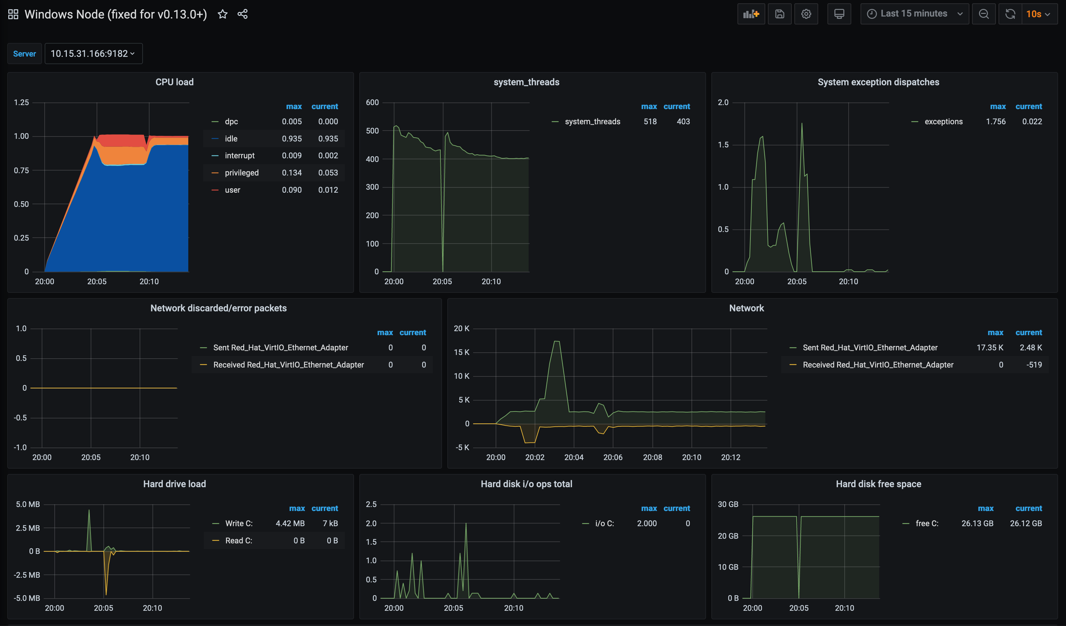
Task: Open the CPU load panel menu
Action: click(x=174, y=82)
